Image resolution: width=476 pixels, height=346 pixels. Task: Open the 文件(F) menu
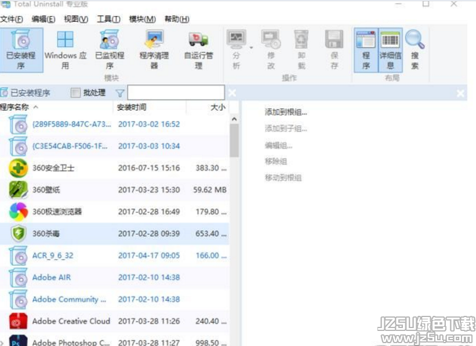12,19
